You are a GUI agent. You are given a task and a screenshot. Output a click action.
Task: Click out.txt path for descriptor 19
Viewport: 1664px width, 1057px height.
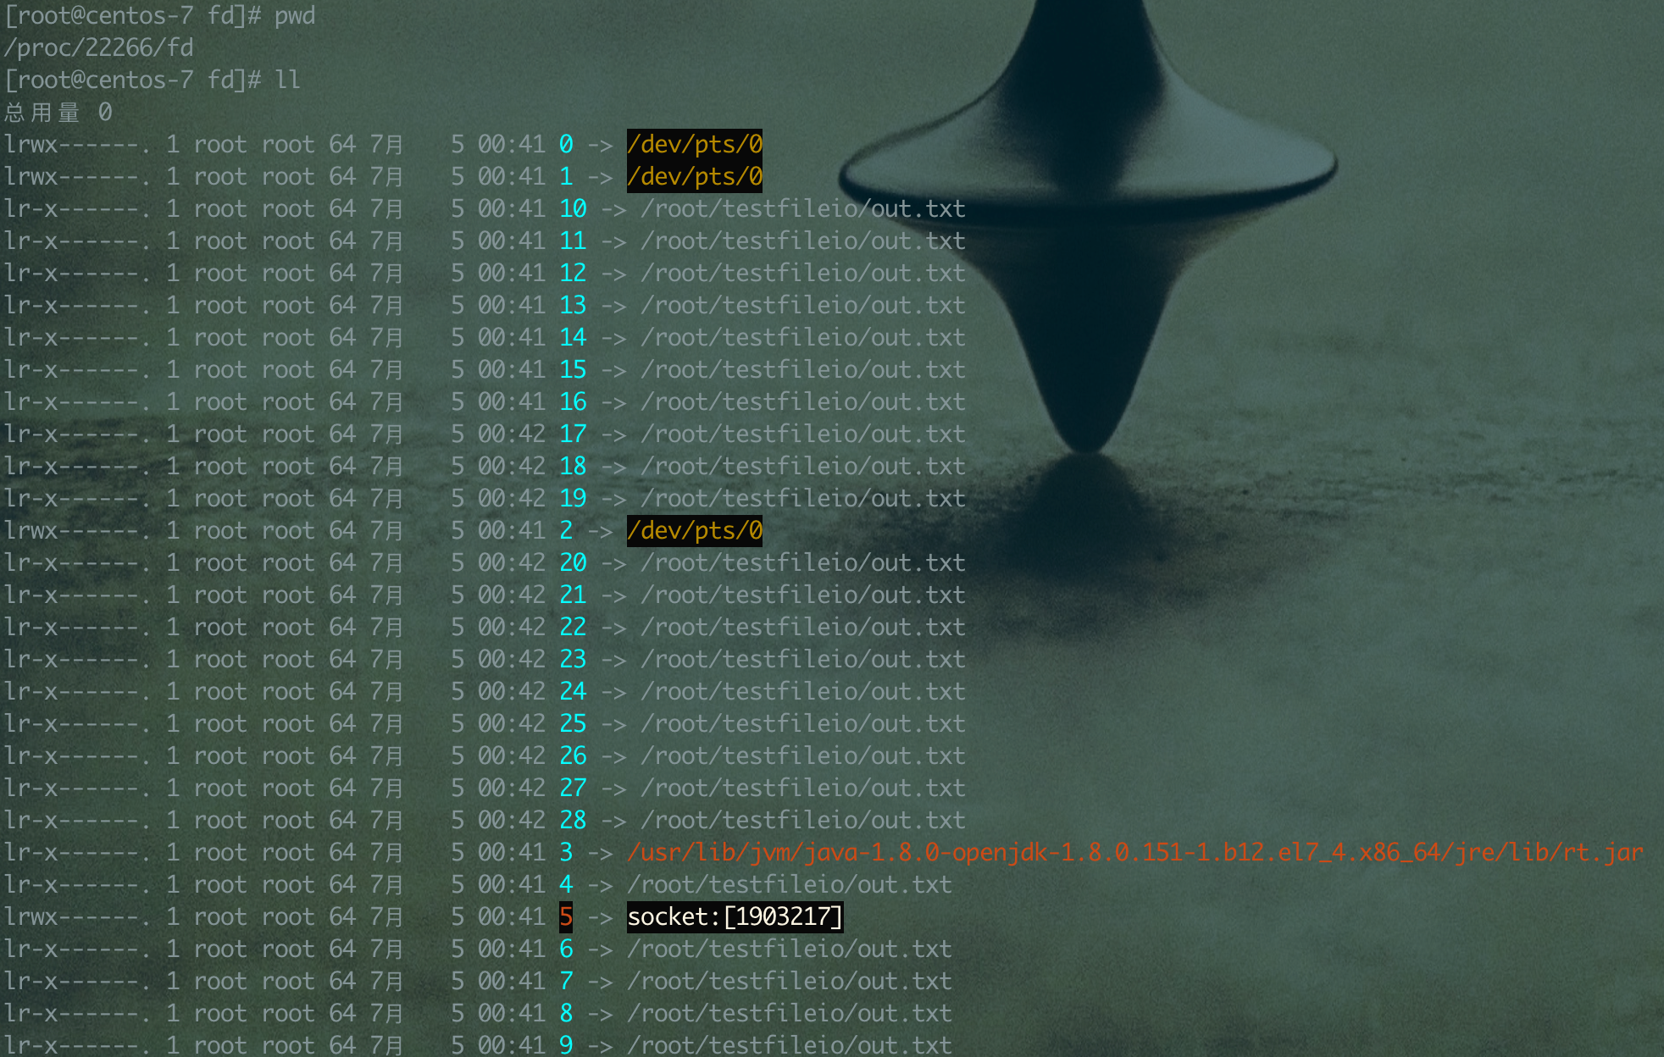(802, 498)
